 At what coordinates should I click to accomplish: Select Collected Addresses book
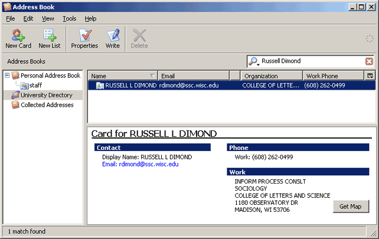[x=47, y=105]
